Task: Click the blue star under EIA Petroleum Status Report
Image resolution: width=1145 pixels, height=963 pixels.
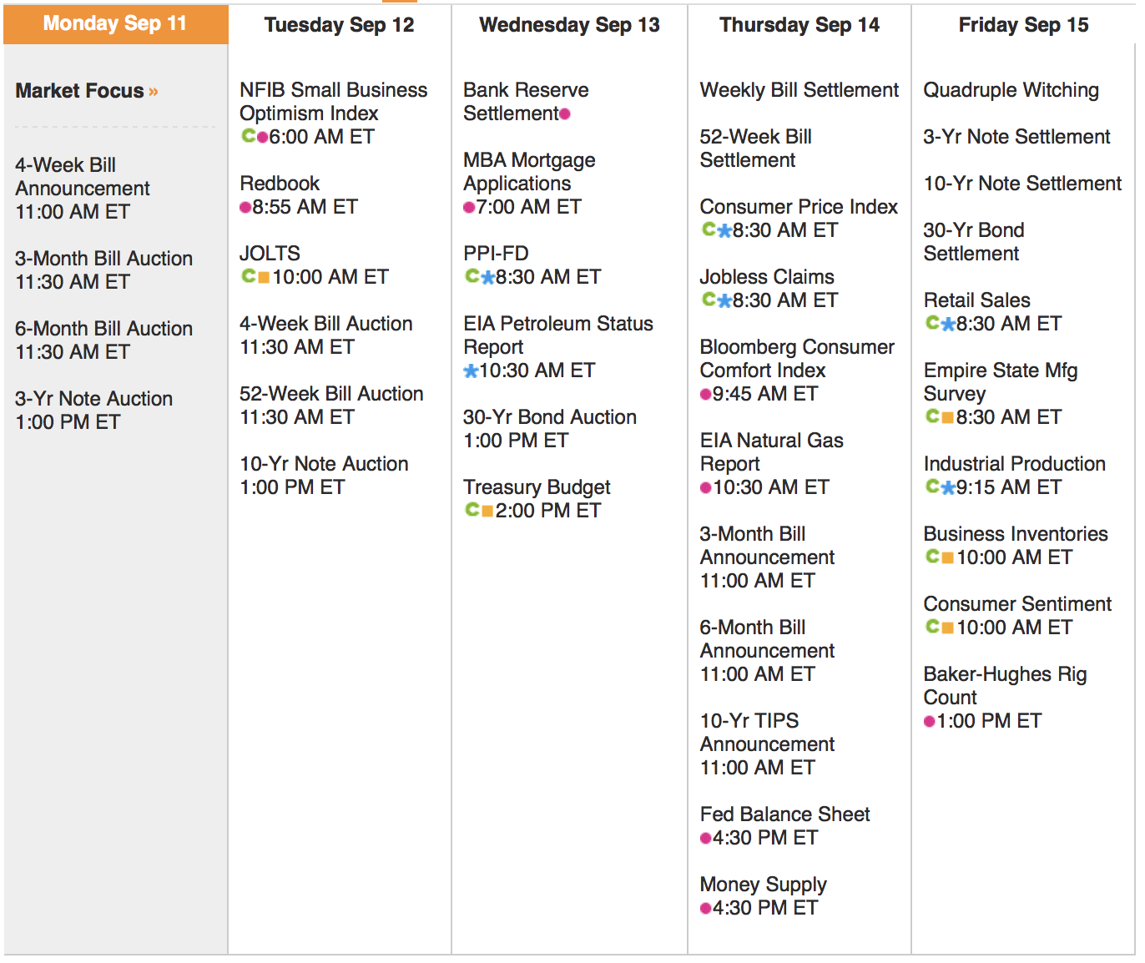Action: [471, 371]
